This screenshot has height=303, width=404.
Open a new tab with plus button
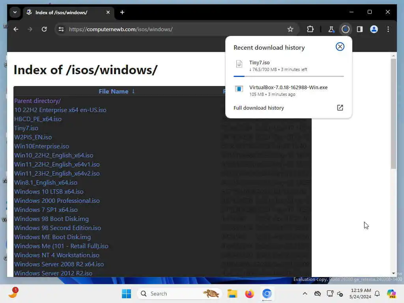point(122,12)
